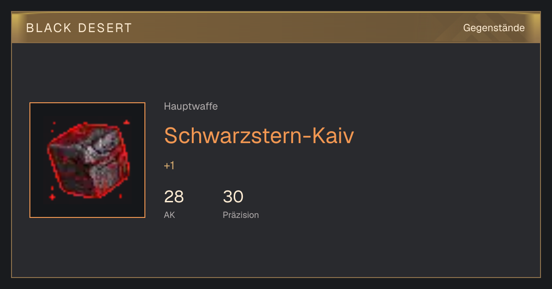Go to the BLACK DESERT home title
This screenshot has width=552, height=289.
(79, 28)
